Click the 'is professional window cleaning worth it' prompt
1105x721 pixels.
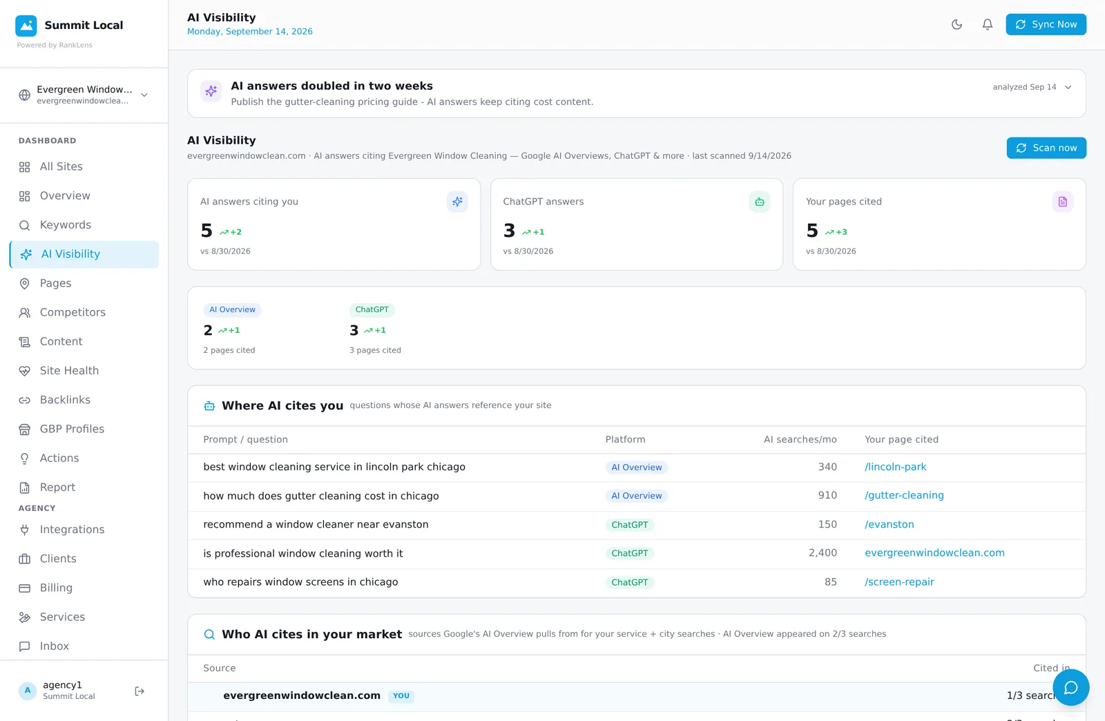(303, 553)
